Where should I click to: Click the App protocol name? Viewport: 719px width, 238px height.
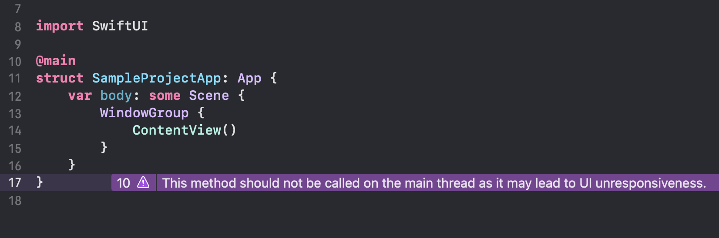point(249,79)
